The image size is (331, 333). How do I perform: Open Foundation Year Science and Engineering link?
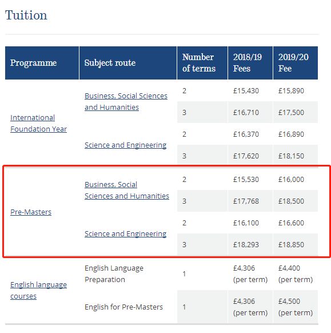pyautogui.click(x=125, y=145)
